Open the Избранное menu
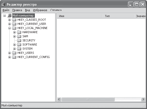Image resolution: width=147 pixels, height=109 pixels. (x=40, y=10)
